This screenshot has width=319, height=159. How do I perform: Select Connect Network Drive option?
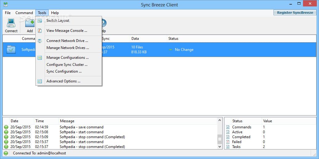pyautogui.click(x=69, y=41)
